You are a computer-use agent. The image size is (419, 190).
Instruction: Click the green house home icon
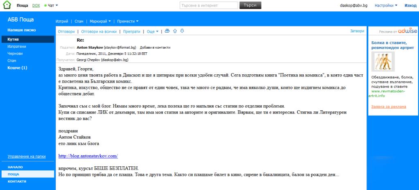coord(7,5)
